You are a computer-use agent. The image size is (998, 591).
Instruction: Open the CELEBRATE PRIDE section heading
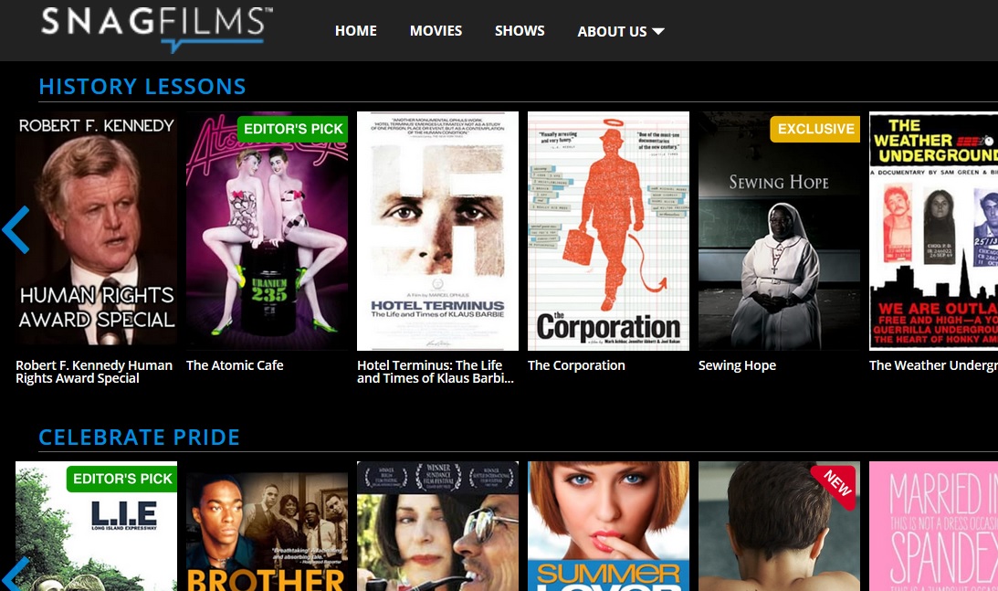click(139, 437)
